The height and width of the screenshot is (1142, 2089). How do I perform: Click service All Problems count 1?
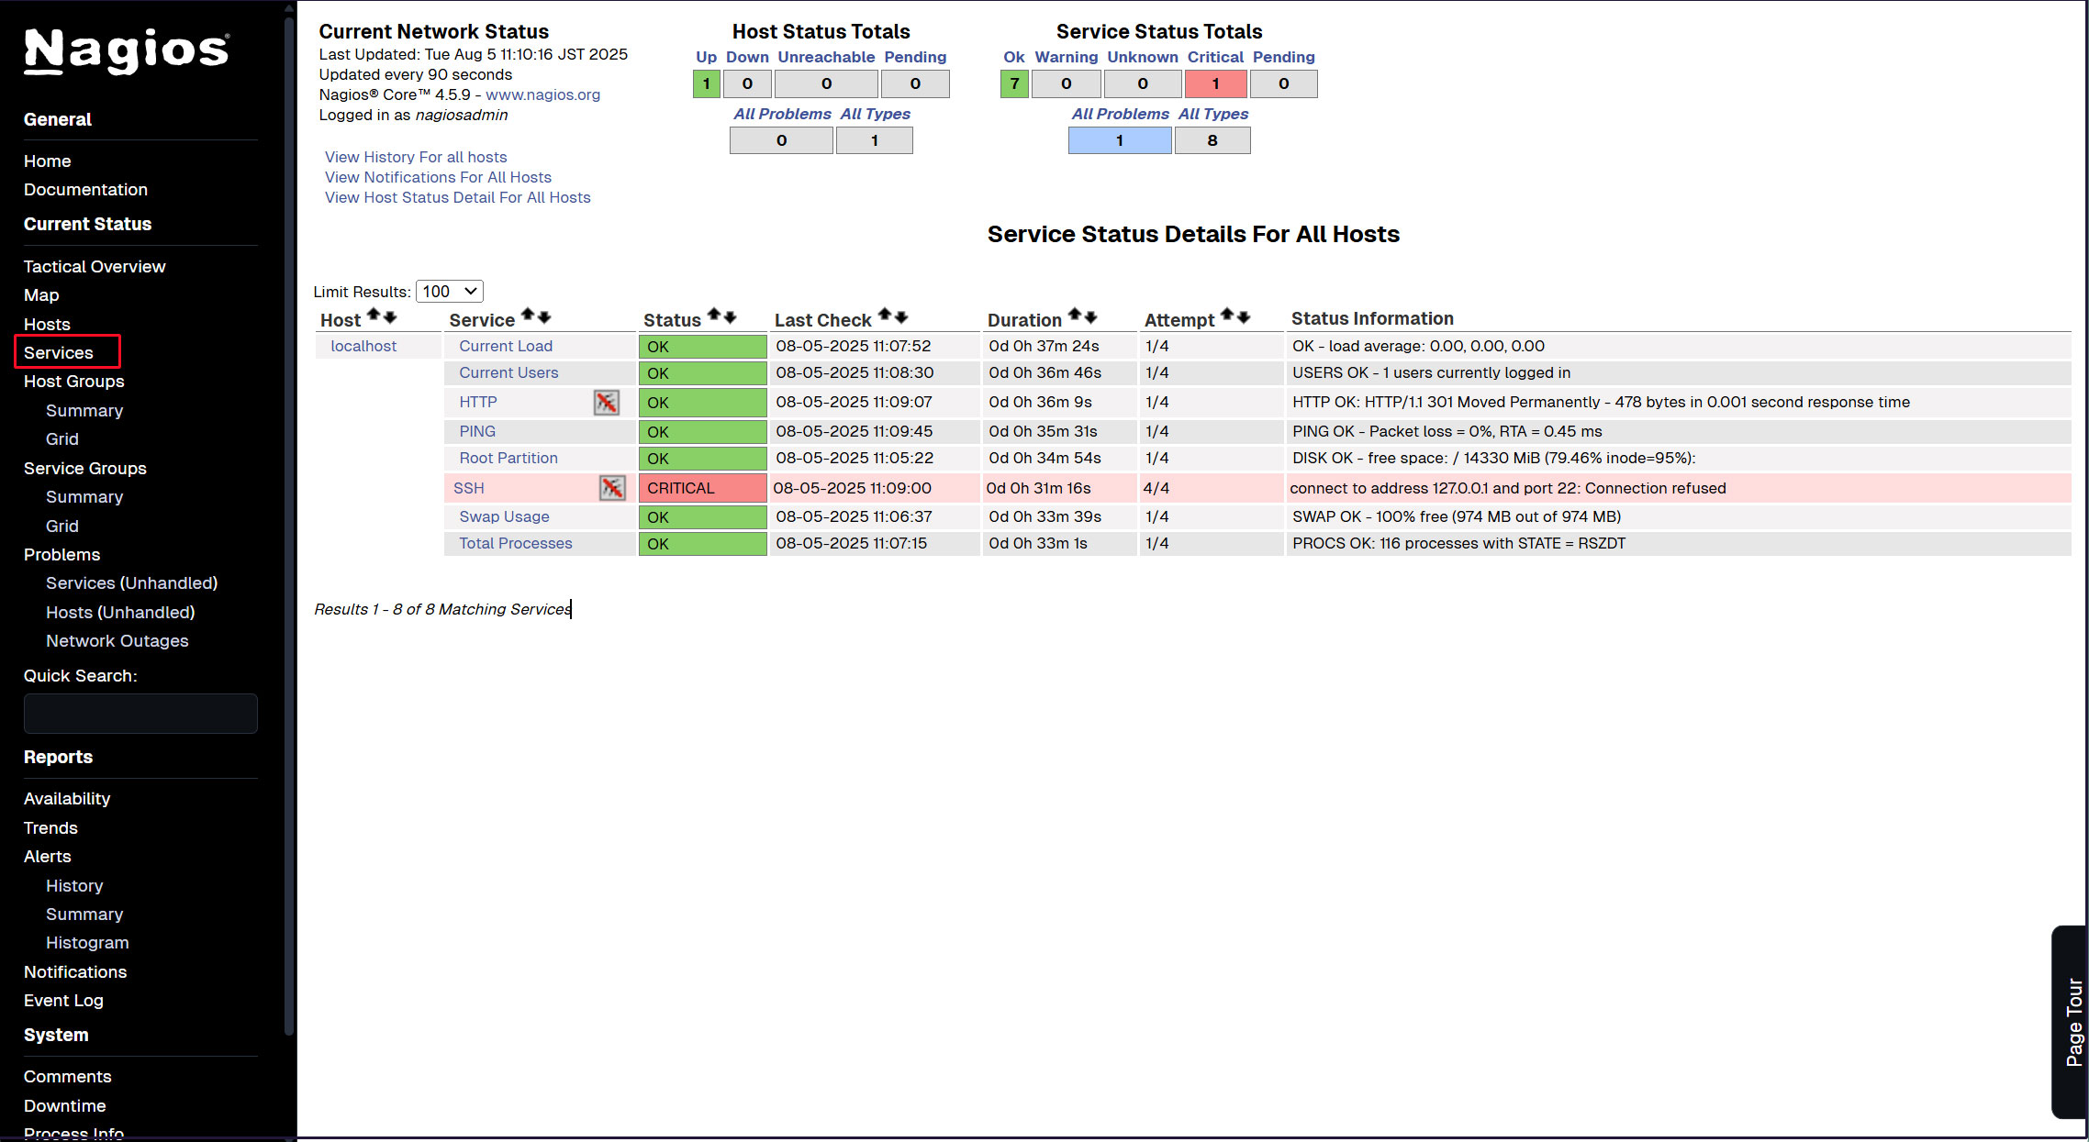1120,140
